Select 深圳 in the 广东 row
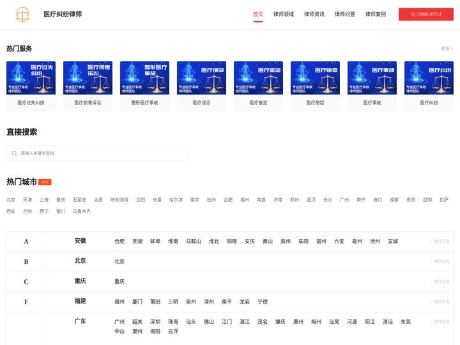Screen dimensions: 460x345 (x=155, y=322)
